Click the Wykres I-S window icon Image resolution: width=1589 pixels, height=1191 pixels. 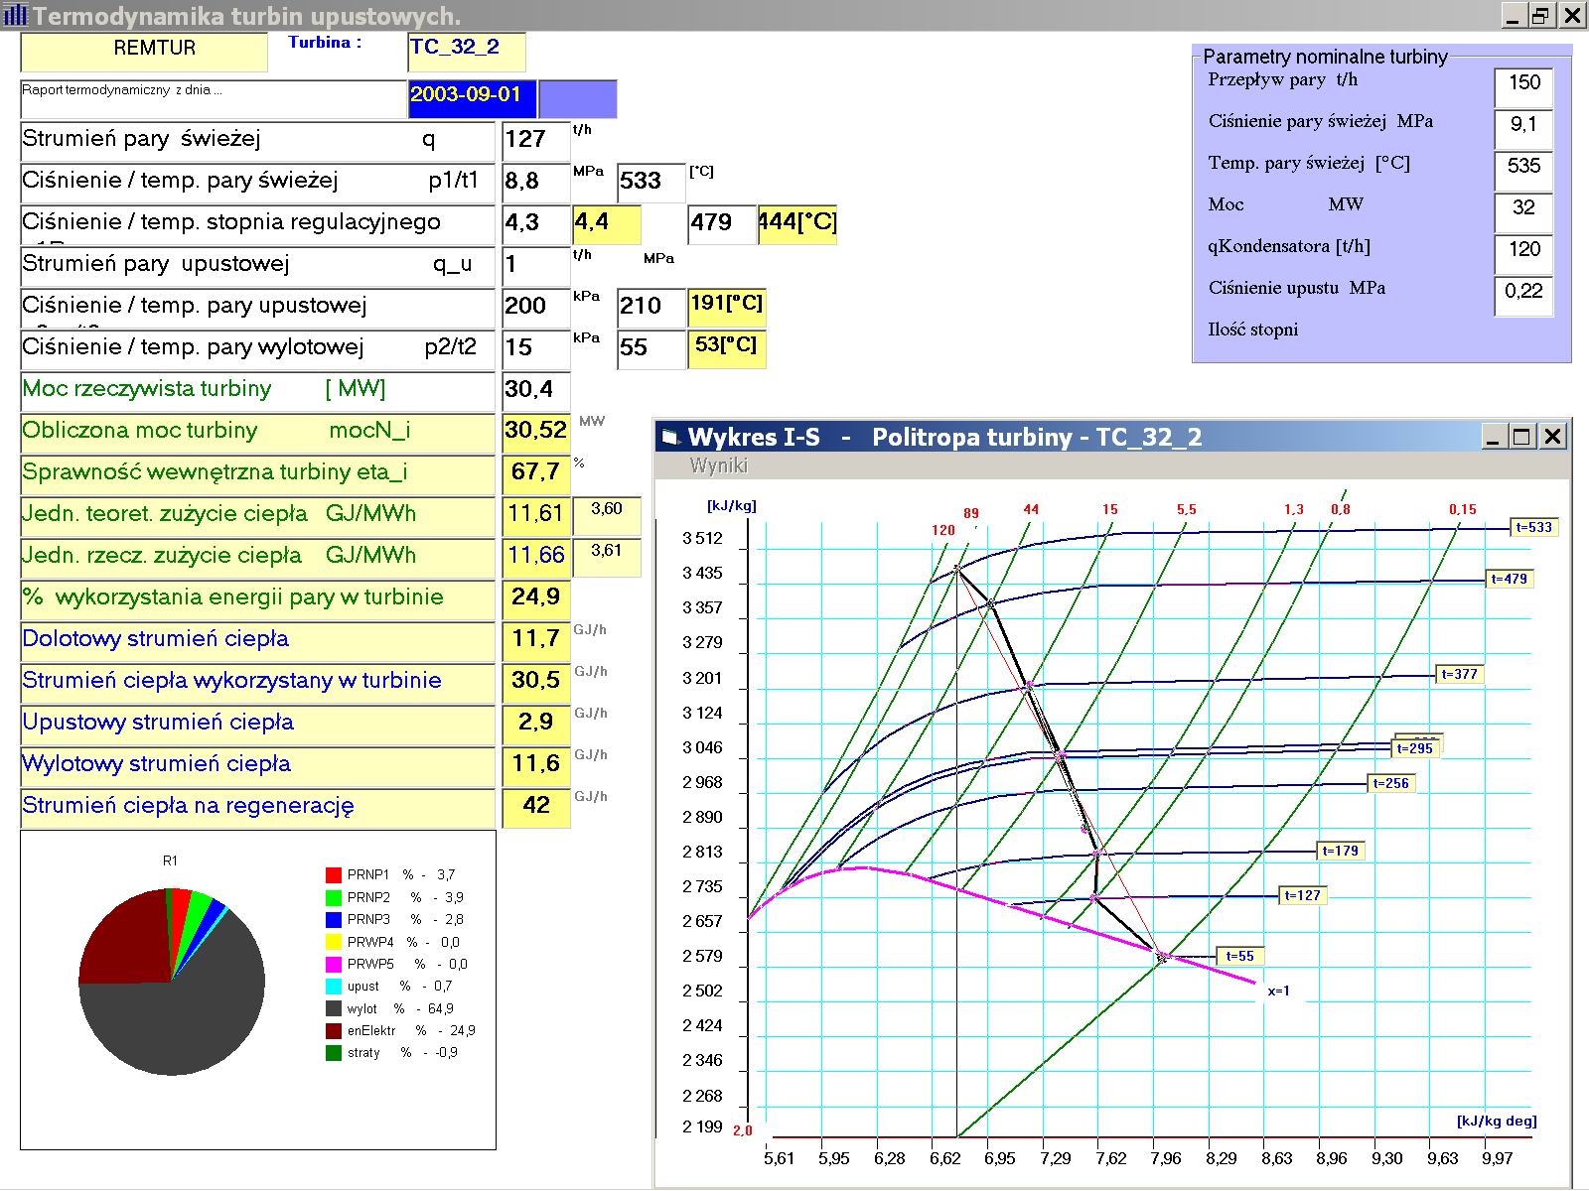coord(670,438)
